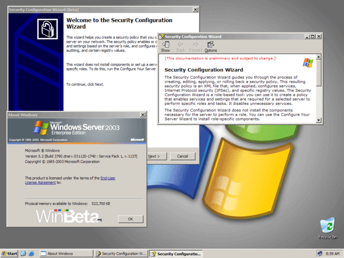Switch to active Security Configuratio... taskbar button

176,253
